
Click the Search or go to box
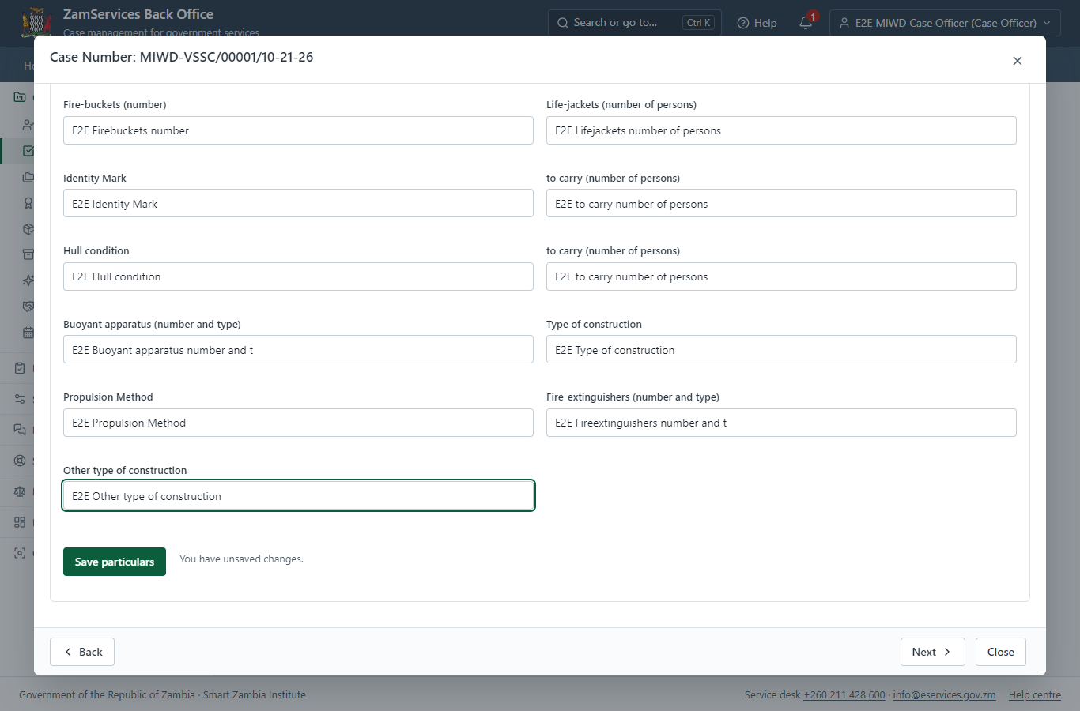click(634, 23)
